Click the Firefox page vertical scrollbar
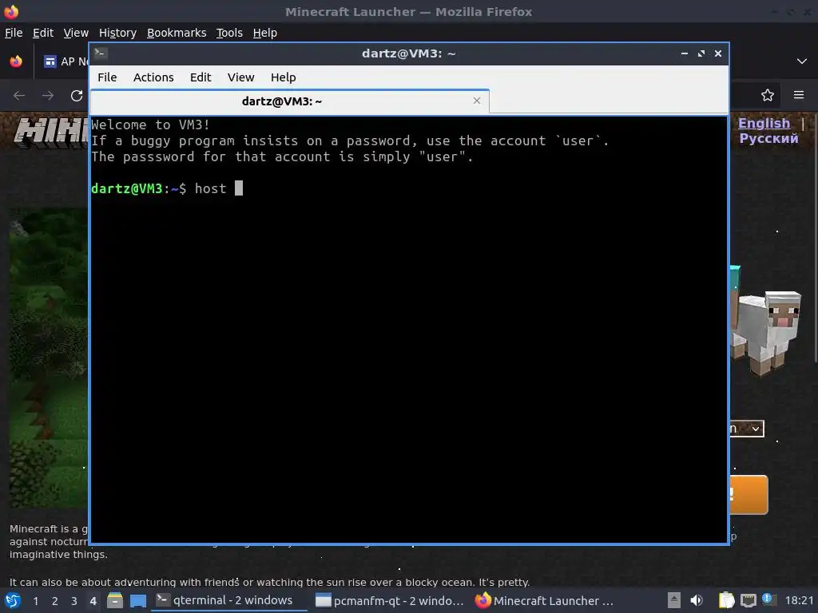This screenshot has height=613, width=818. pos(814,237)
